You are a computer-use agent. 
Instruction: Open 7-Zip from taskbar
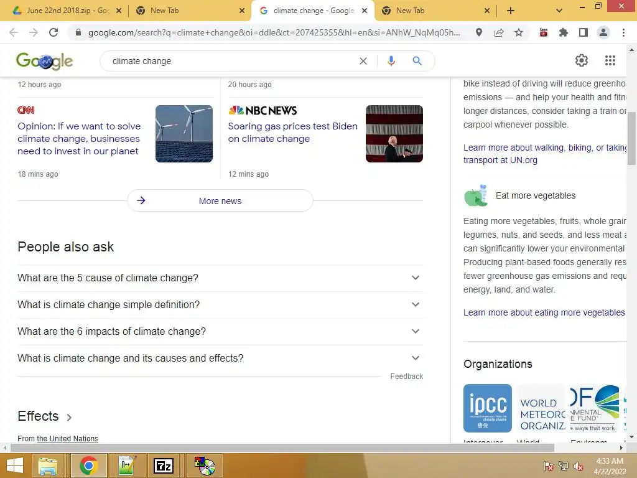point(164,466)
